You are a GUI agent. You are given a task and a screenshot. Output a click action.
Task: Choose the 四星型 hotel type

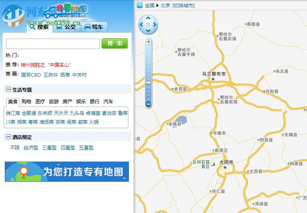tap(68, 147)
